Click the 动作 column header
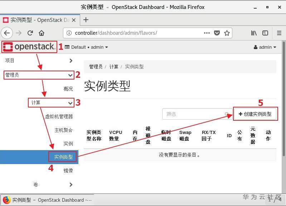286x206 pixels. point(268,135)
